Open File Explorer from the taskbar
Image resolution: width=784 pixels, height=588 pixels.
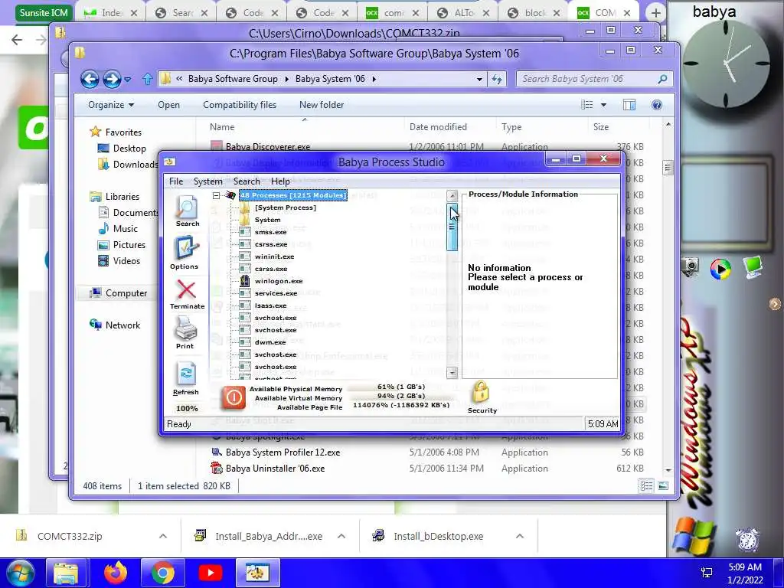pyautogui.click(x=66, y=573)
